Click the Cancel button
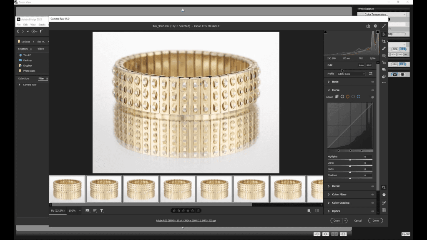 point(358,221)
